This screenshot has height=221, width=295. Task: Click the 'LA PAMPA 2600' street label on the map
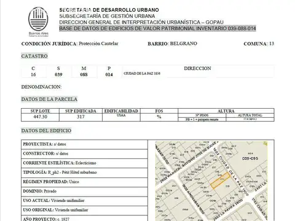pos(227,210)
